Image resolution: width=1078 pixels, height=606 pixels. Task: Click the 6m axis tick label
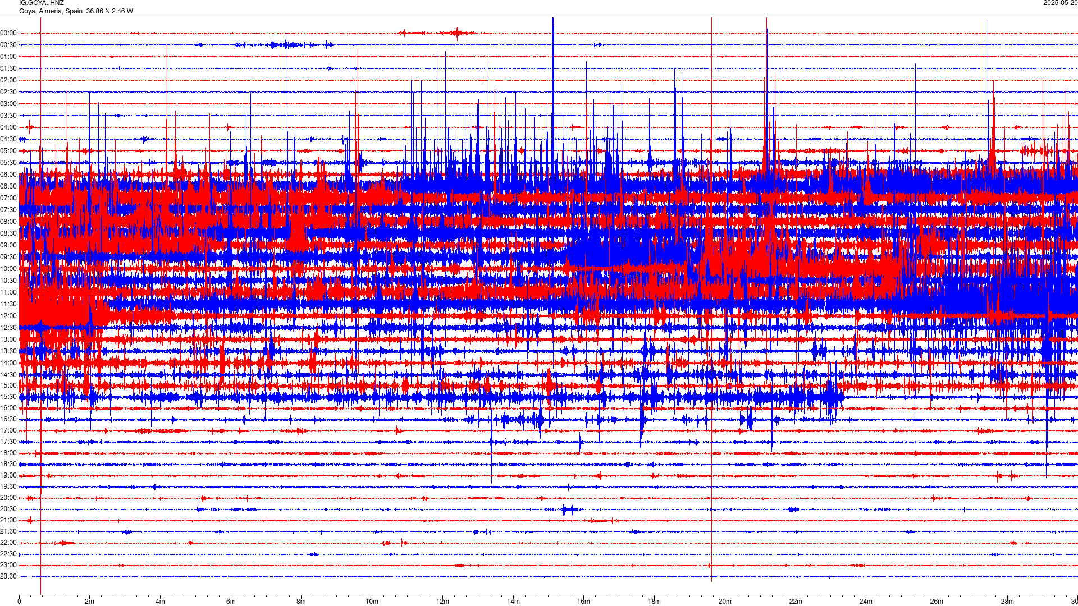tap(231, 602)
